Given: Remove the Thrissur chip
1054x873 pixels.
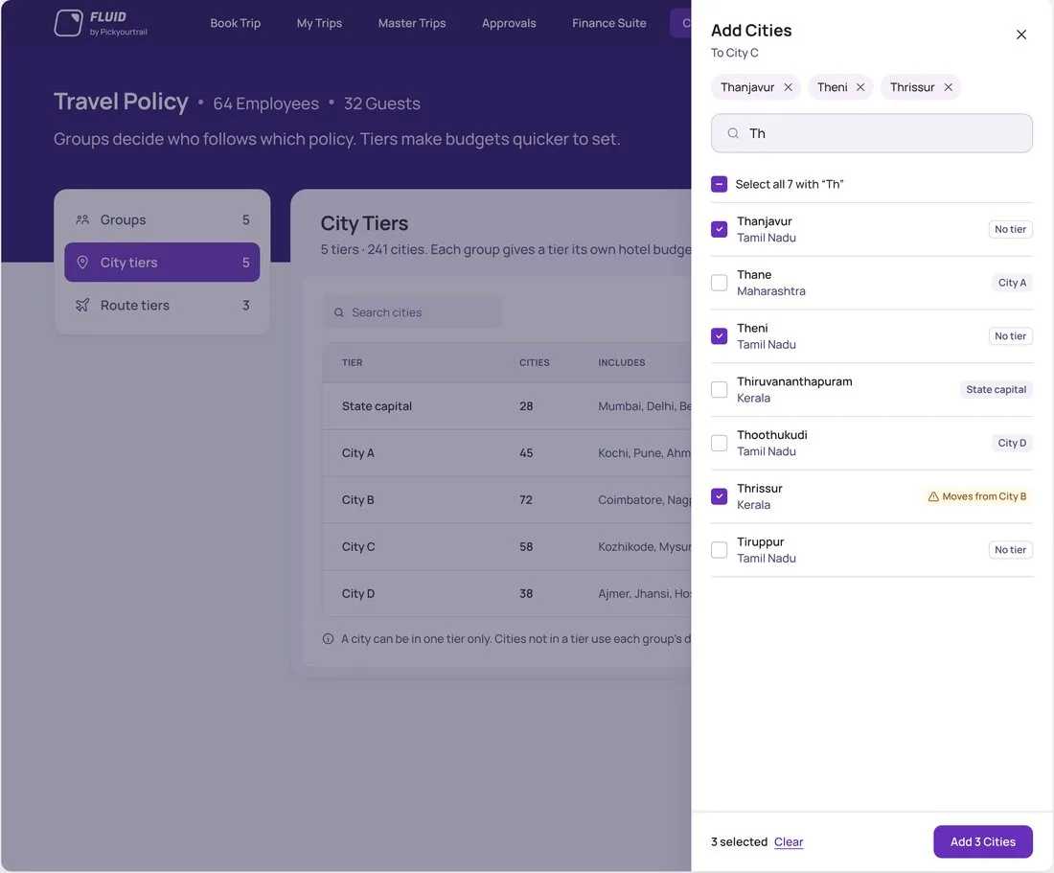Looking at the screenshot, I should (x=948, y=87).
